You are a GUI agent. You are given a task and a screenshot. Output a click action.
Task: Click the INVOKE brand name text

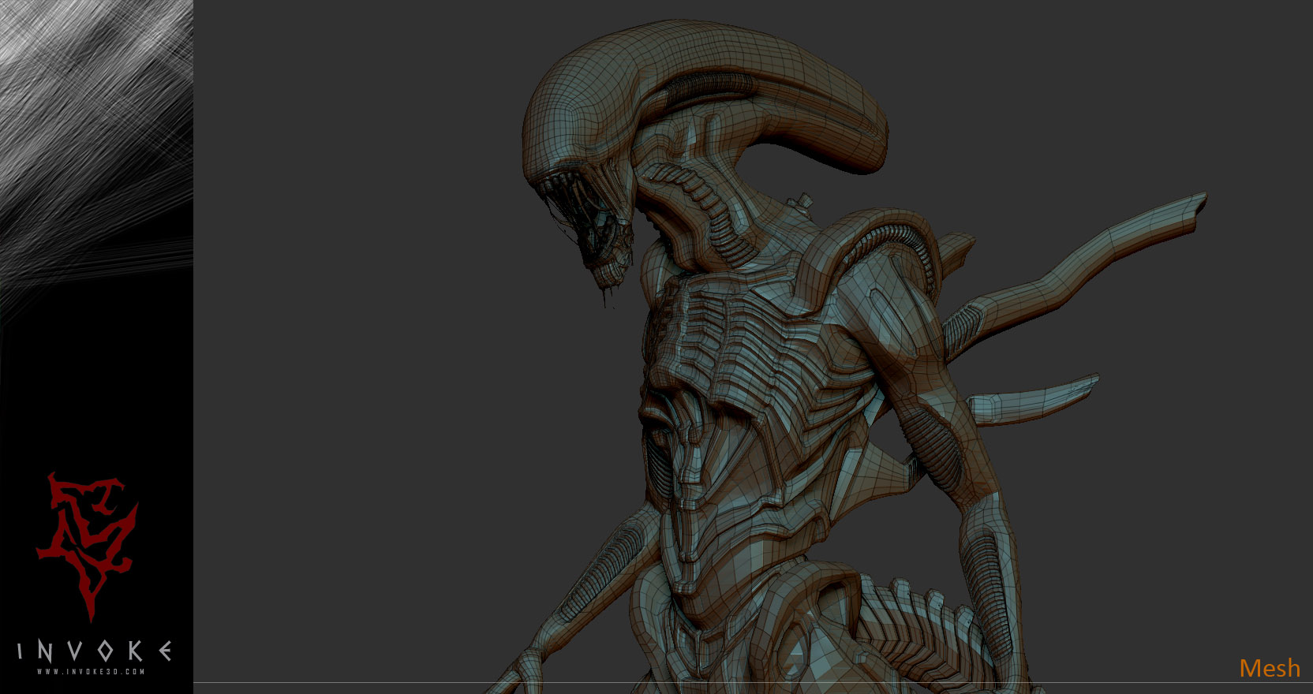click(x=95, y=651)
